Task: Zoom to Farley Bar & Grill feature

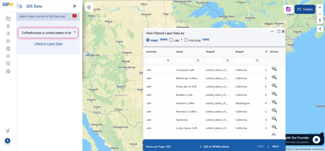Action: coord(274,86)
